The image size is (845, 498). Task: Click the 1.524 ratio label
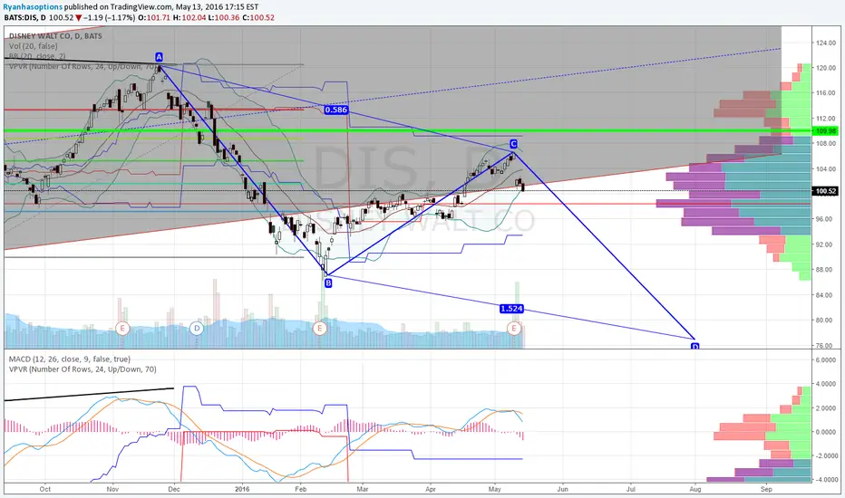(x=511, y=309)
